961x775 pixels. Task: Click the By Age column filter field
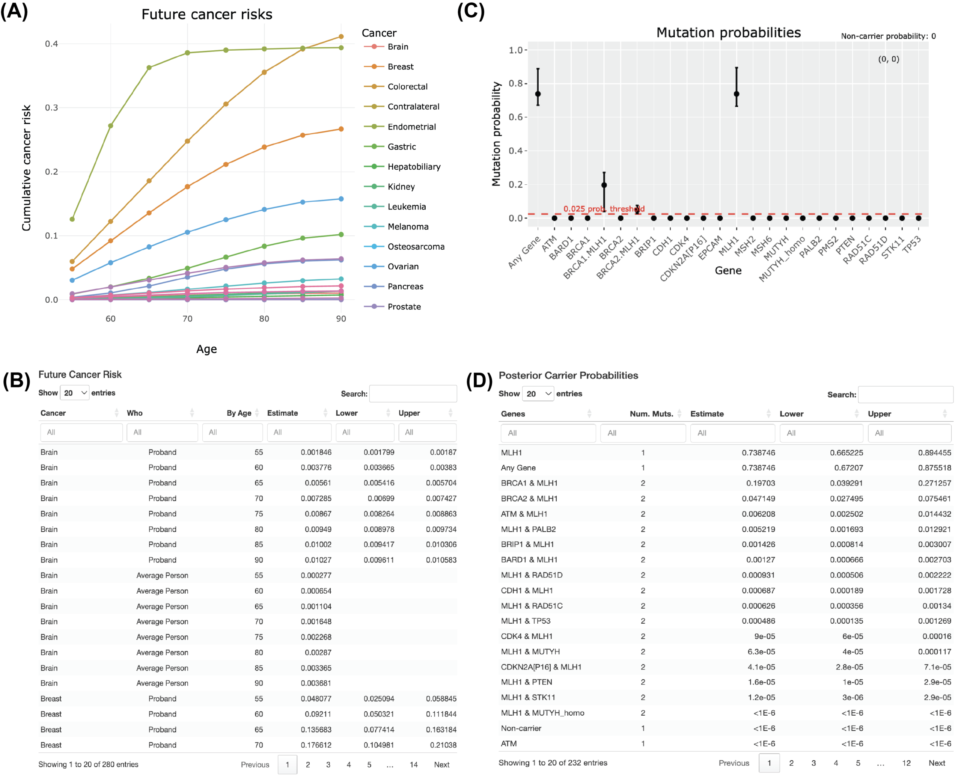pyautogui.click(x=232, y=433)
